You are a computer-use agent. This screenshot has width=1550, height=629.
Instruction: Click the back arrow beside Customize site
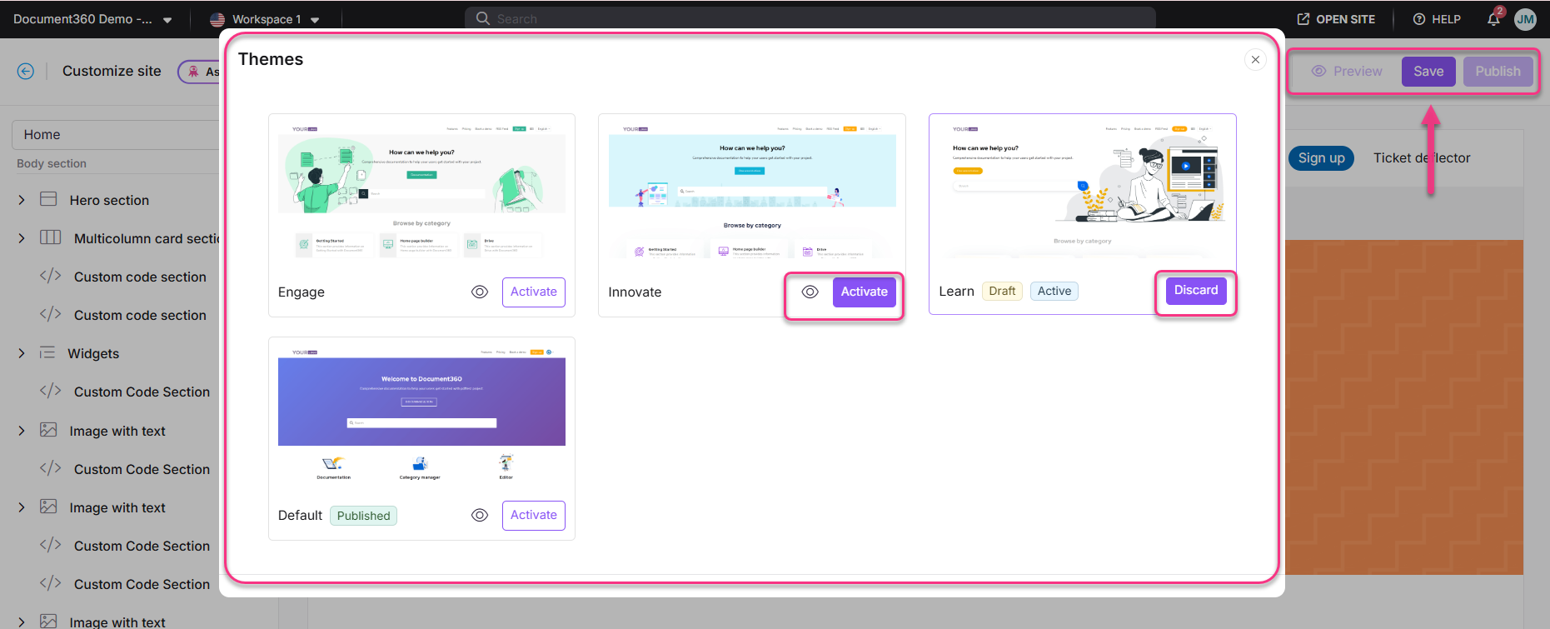point(26,72)
